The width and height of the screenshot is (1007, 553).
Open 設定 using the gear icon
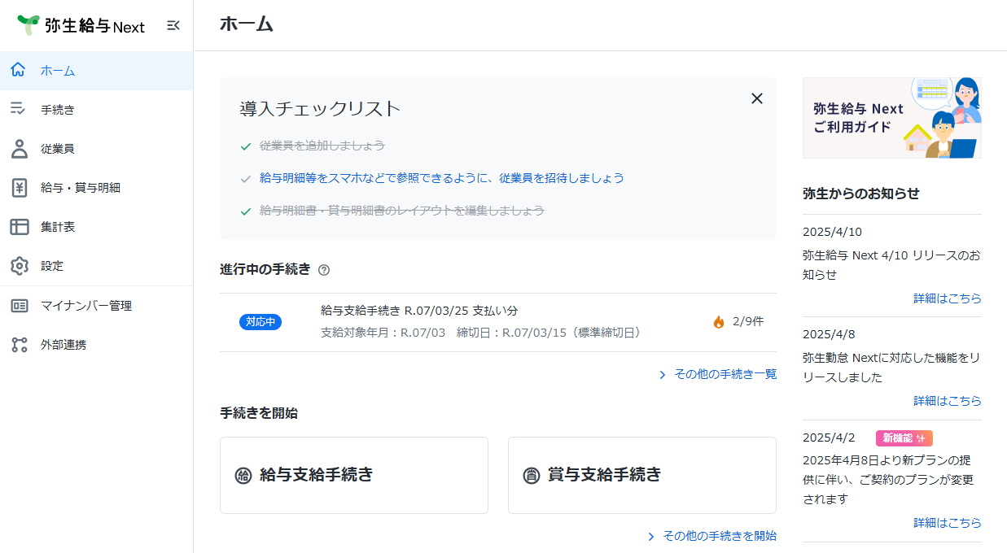(18, 265)
